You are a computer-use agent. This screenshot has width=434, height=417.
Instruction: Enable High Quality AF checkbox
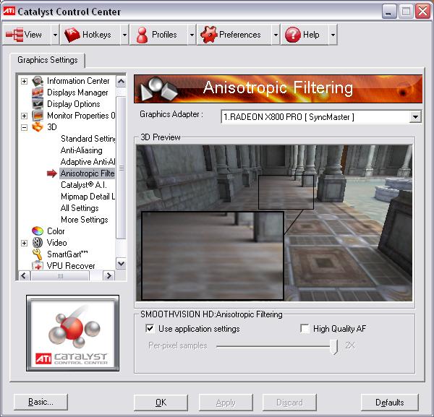[305, 329]
